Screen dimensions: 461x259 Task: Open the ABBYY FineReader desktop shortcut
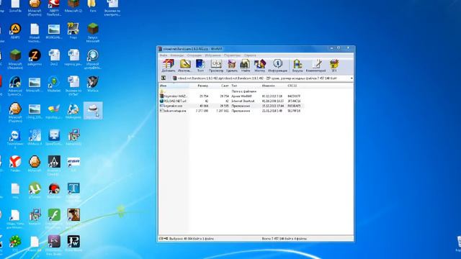click(54, 8)
